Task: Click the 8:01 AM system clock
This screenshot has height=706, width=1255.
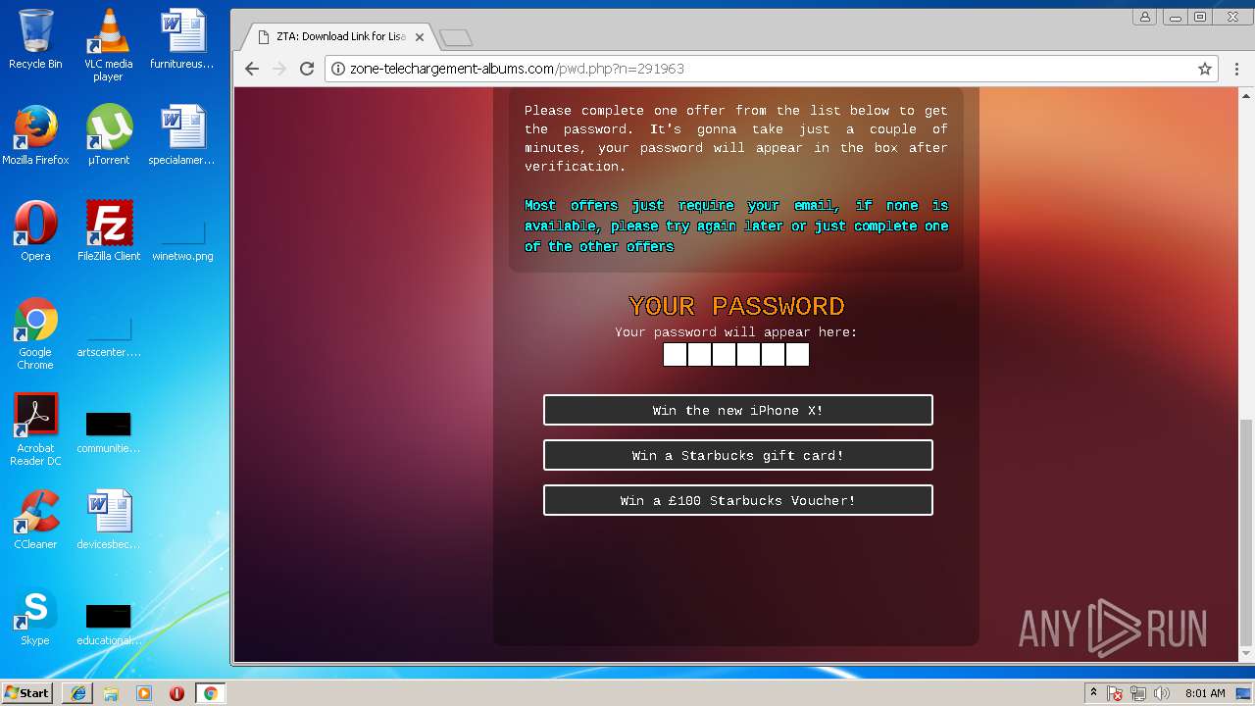Action: (1205, 693)
